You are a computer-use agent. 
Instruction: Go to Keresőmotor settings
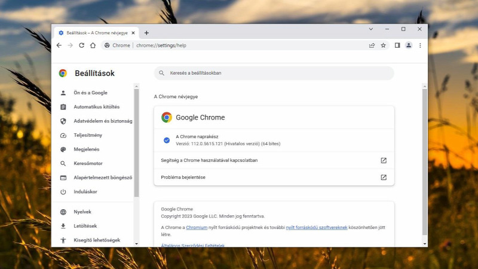pyautogui.click(x=88, y=163)
